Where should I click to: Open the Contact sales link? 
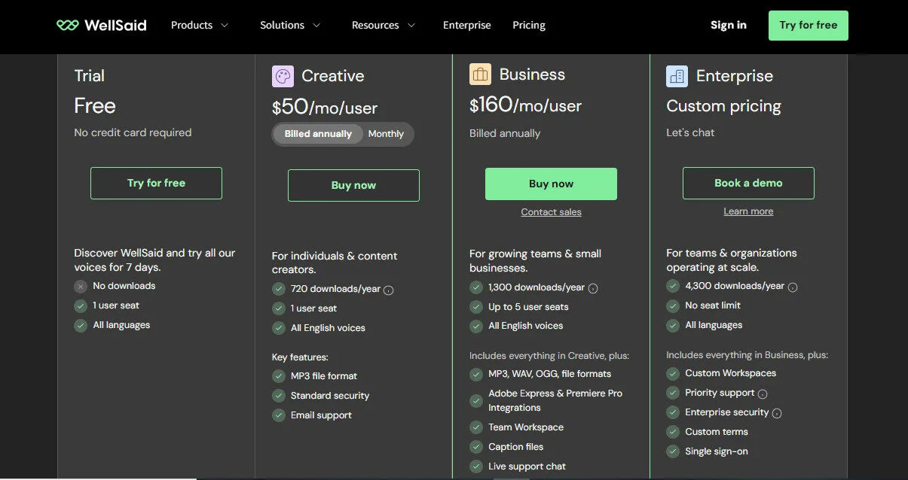(551, 212)
